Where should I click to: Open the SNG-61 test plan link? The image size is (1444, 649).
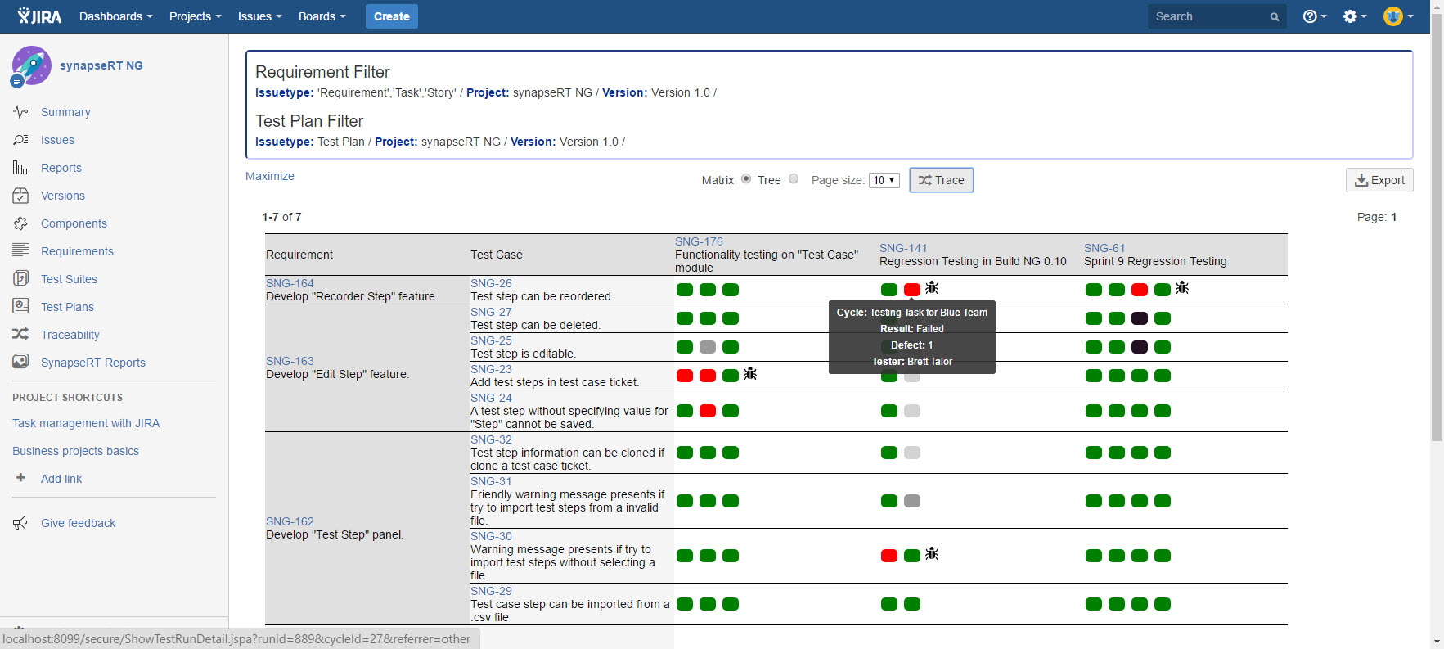(x=1104, y=248)
